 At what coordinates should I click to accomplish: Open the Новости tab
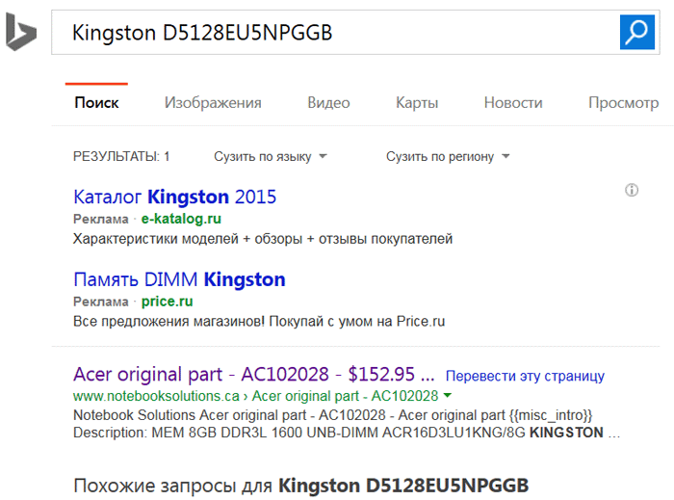(513, 103)
